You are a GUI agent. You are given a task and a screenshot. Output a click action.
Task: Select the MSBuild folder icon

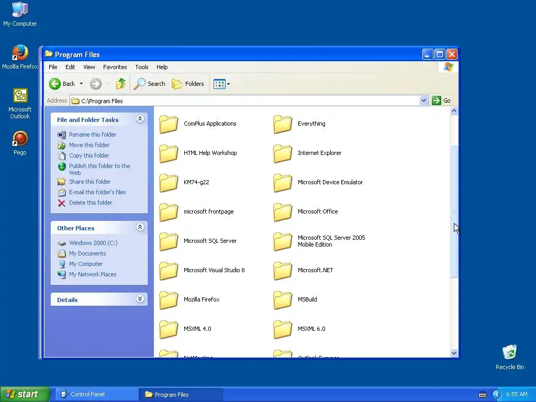pos(283,299)
